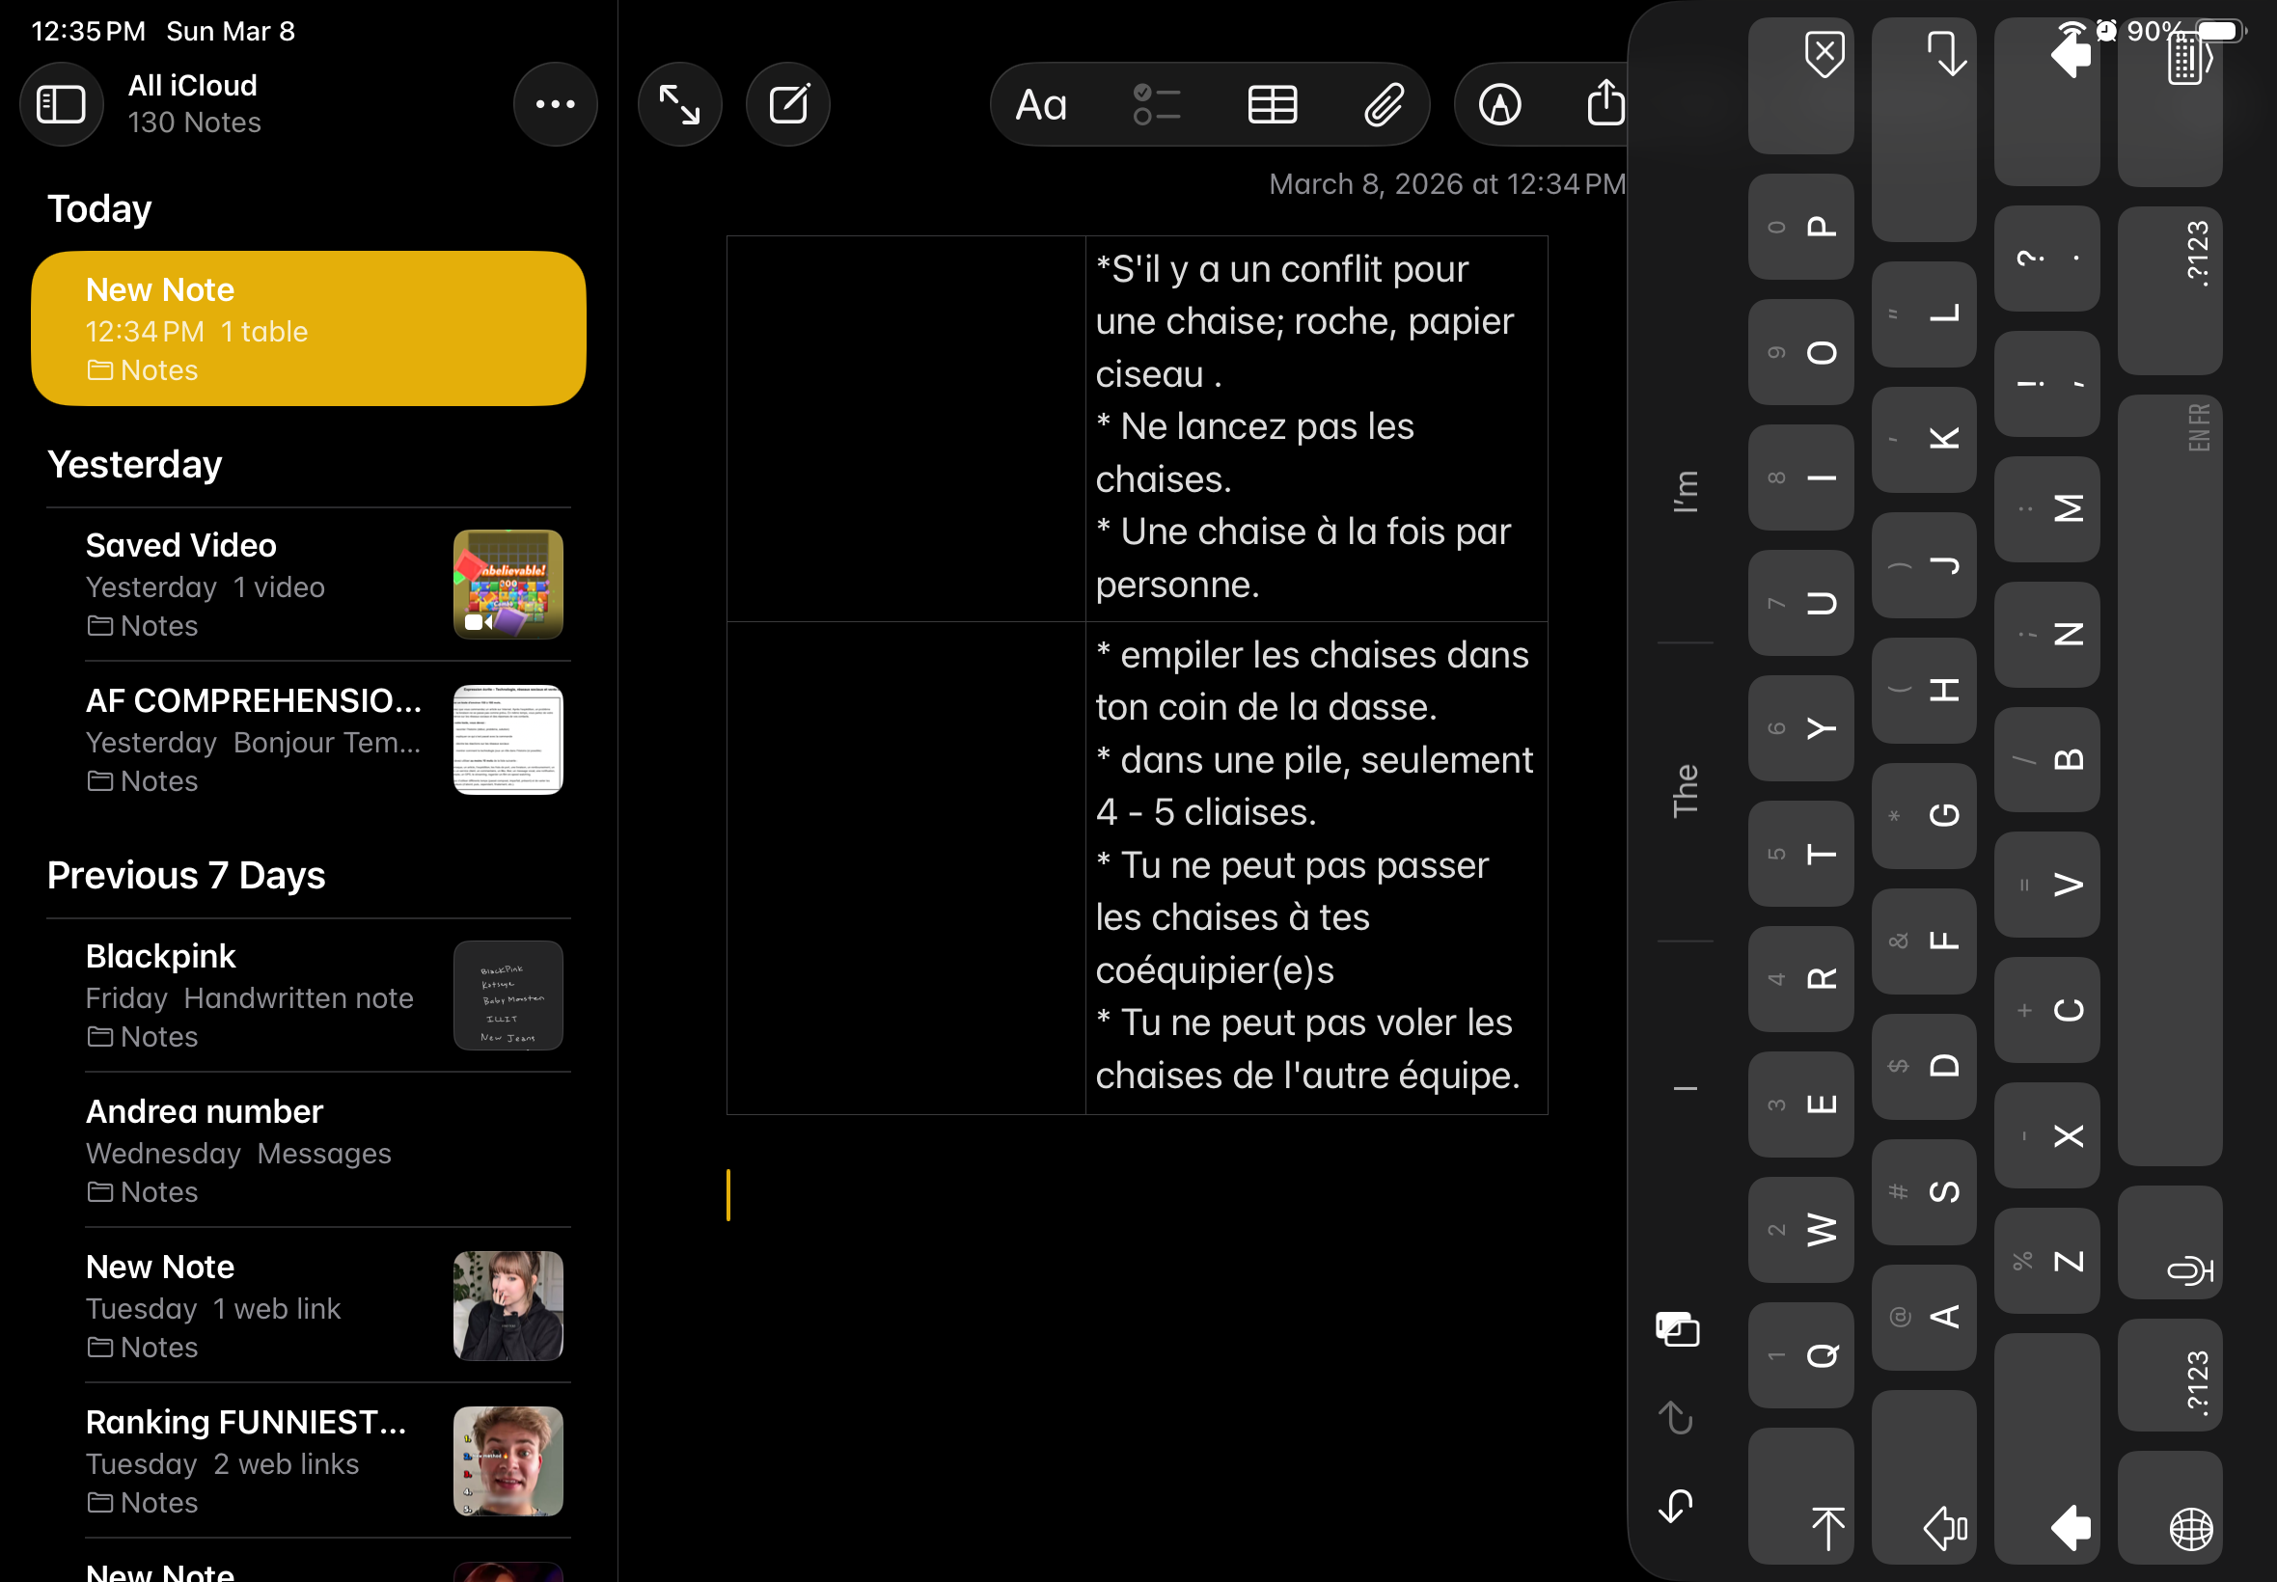Toggle the sidebar panel button
Screen dimensions: 2277x1582
[61, 104]
